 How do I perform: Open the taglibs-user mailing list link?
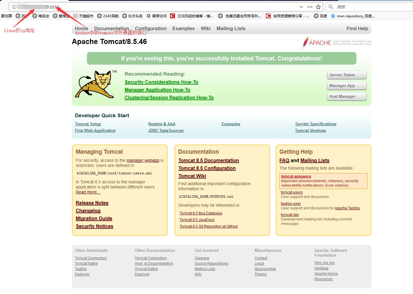(x=291, y=204)
